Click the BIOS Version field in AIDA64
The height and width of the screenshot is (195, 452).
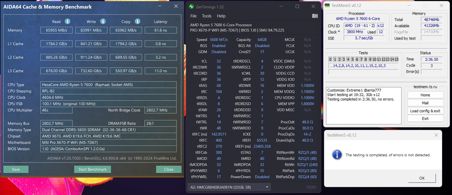coord(109,149)
